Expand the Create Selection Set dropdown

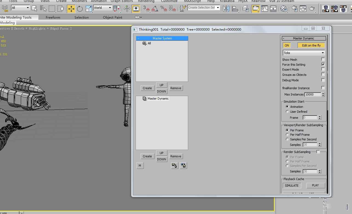coord(204,8)
